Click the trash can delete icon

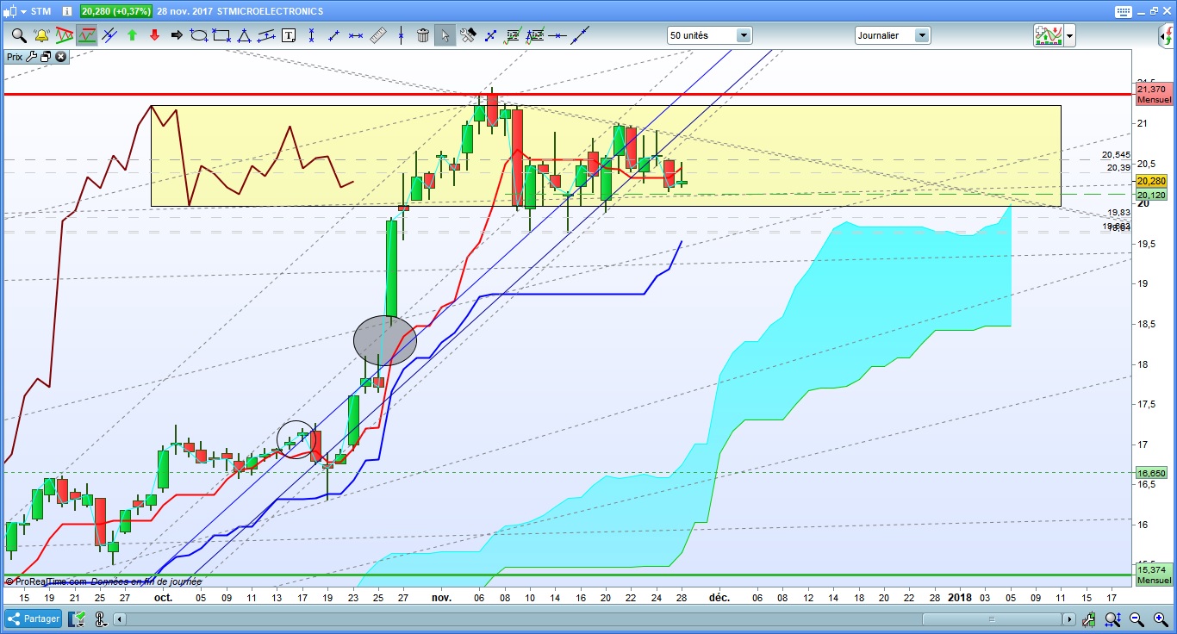coord(423,35)
